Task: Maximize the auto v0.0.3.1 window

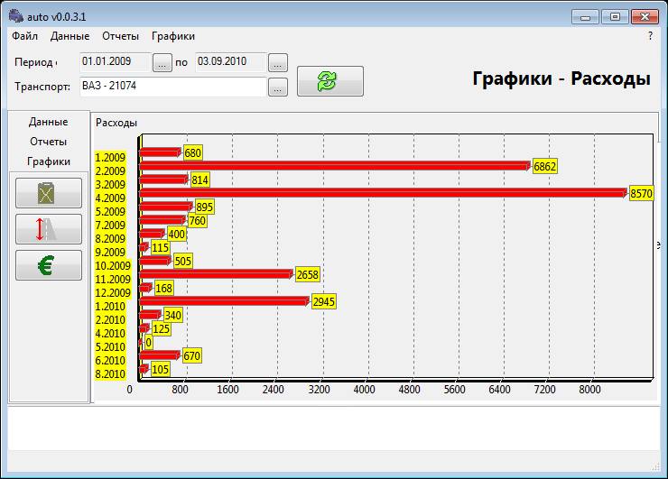Action: pos(615,17)
